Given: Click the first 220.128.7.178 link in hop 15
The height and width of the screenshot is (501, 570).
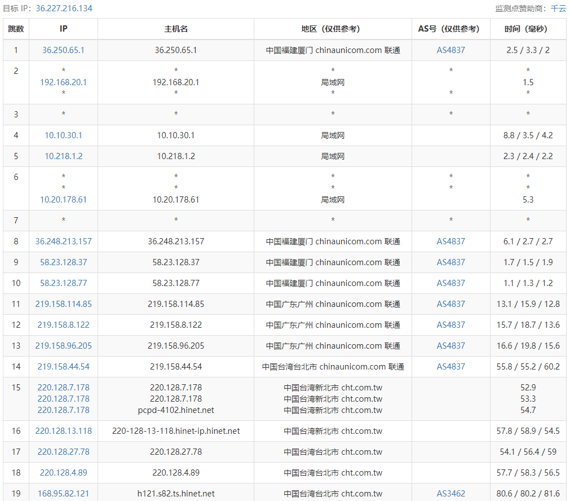Looking at the screenshot, I should pyautogui.click(x=63, y=388).
